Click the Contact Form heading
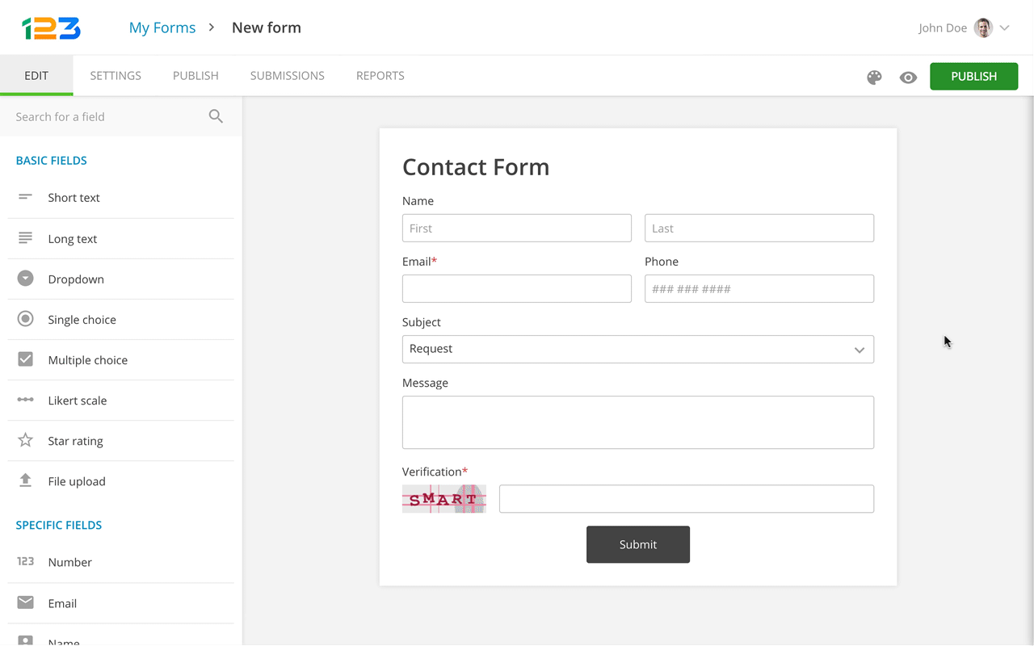The width and height of the screenshot is (1034, 646). coord(476,167)
